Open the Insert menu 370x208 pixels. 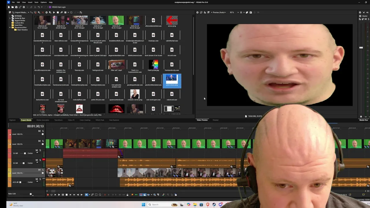pos(30,2)
